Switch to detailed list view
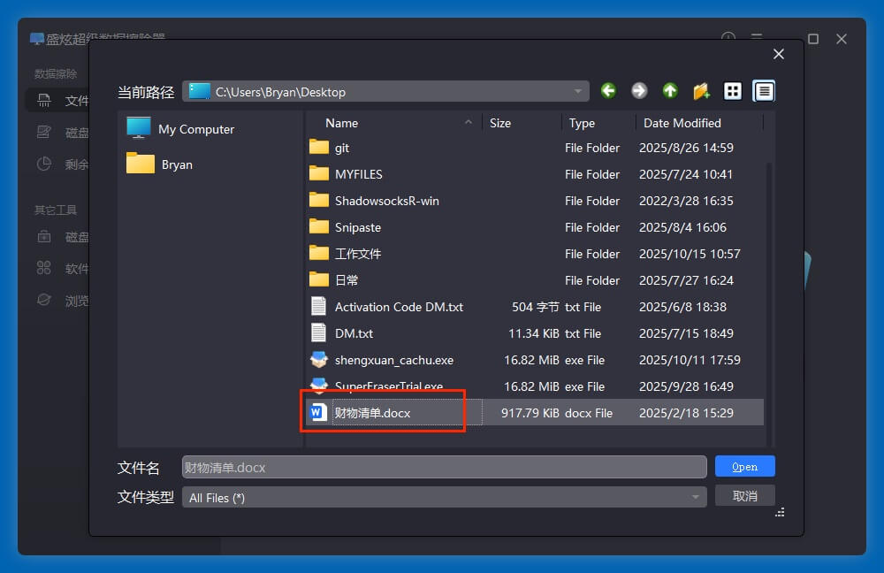This screenshot has height=573, width=884. coord(764,91)
